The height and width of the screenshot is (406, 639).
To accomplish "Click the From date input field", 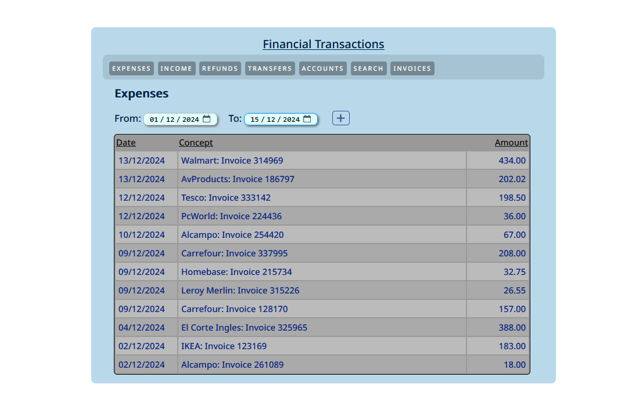I will (x=181, y=119).
